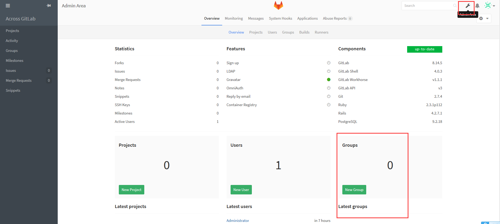Image resolution: width=500 pixels, height=224 pixels.
Task: Open the Runners sub-navigation link
Action: coord(322,32)
